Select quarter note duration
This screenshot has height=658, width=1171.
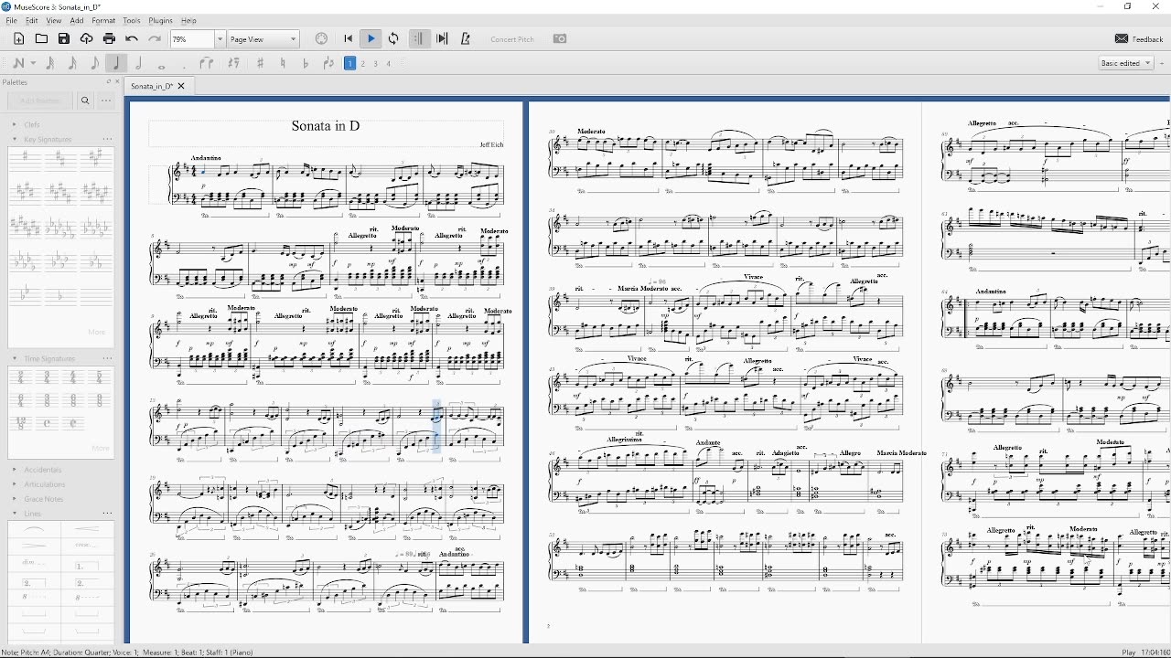click(x=116, y=63)
